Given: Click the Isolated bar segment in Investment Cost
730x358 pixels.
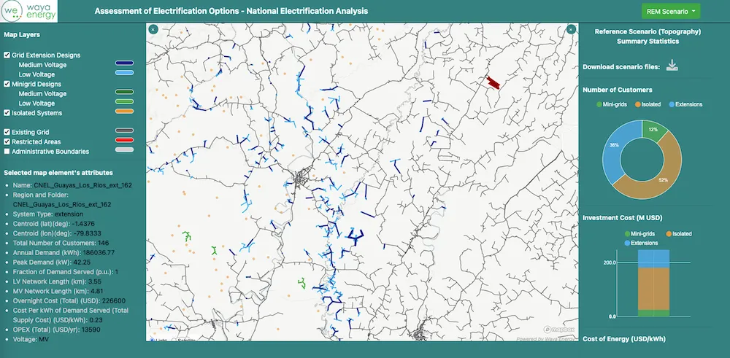Looking at the screenshot, I should pyautogui.click(x=653, y=289).
